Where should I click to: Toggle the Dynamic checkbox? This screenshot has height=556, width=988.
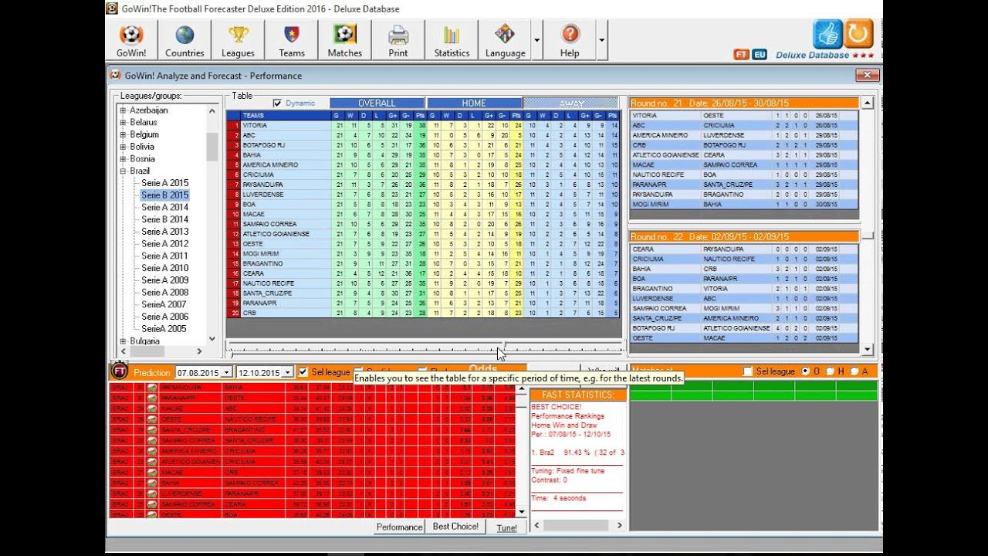277,103
